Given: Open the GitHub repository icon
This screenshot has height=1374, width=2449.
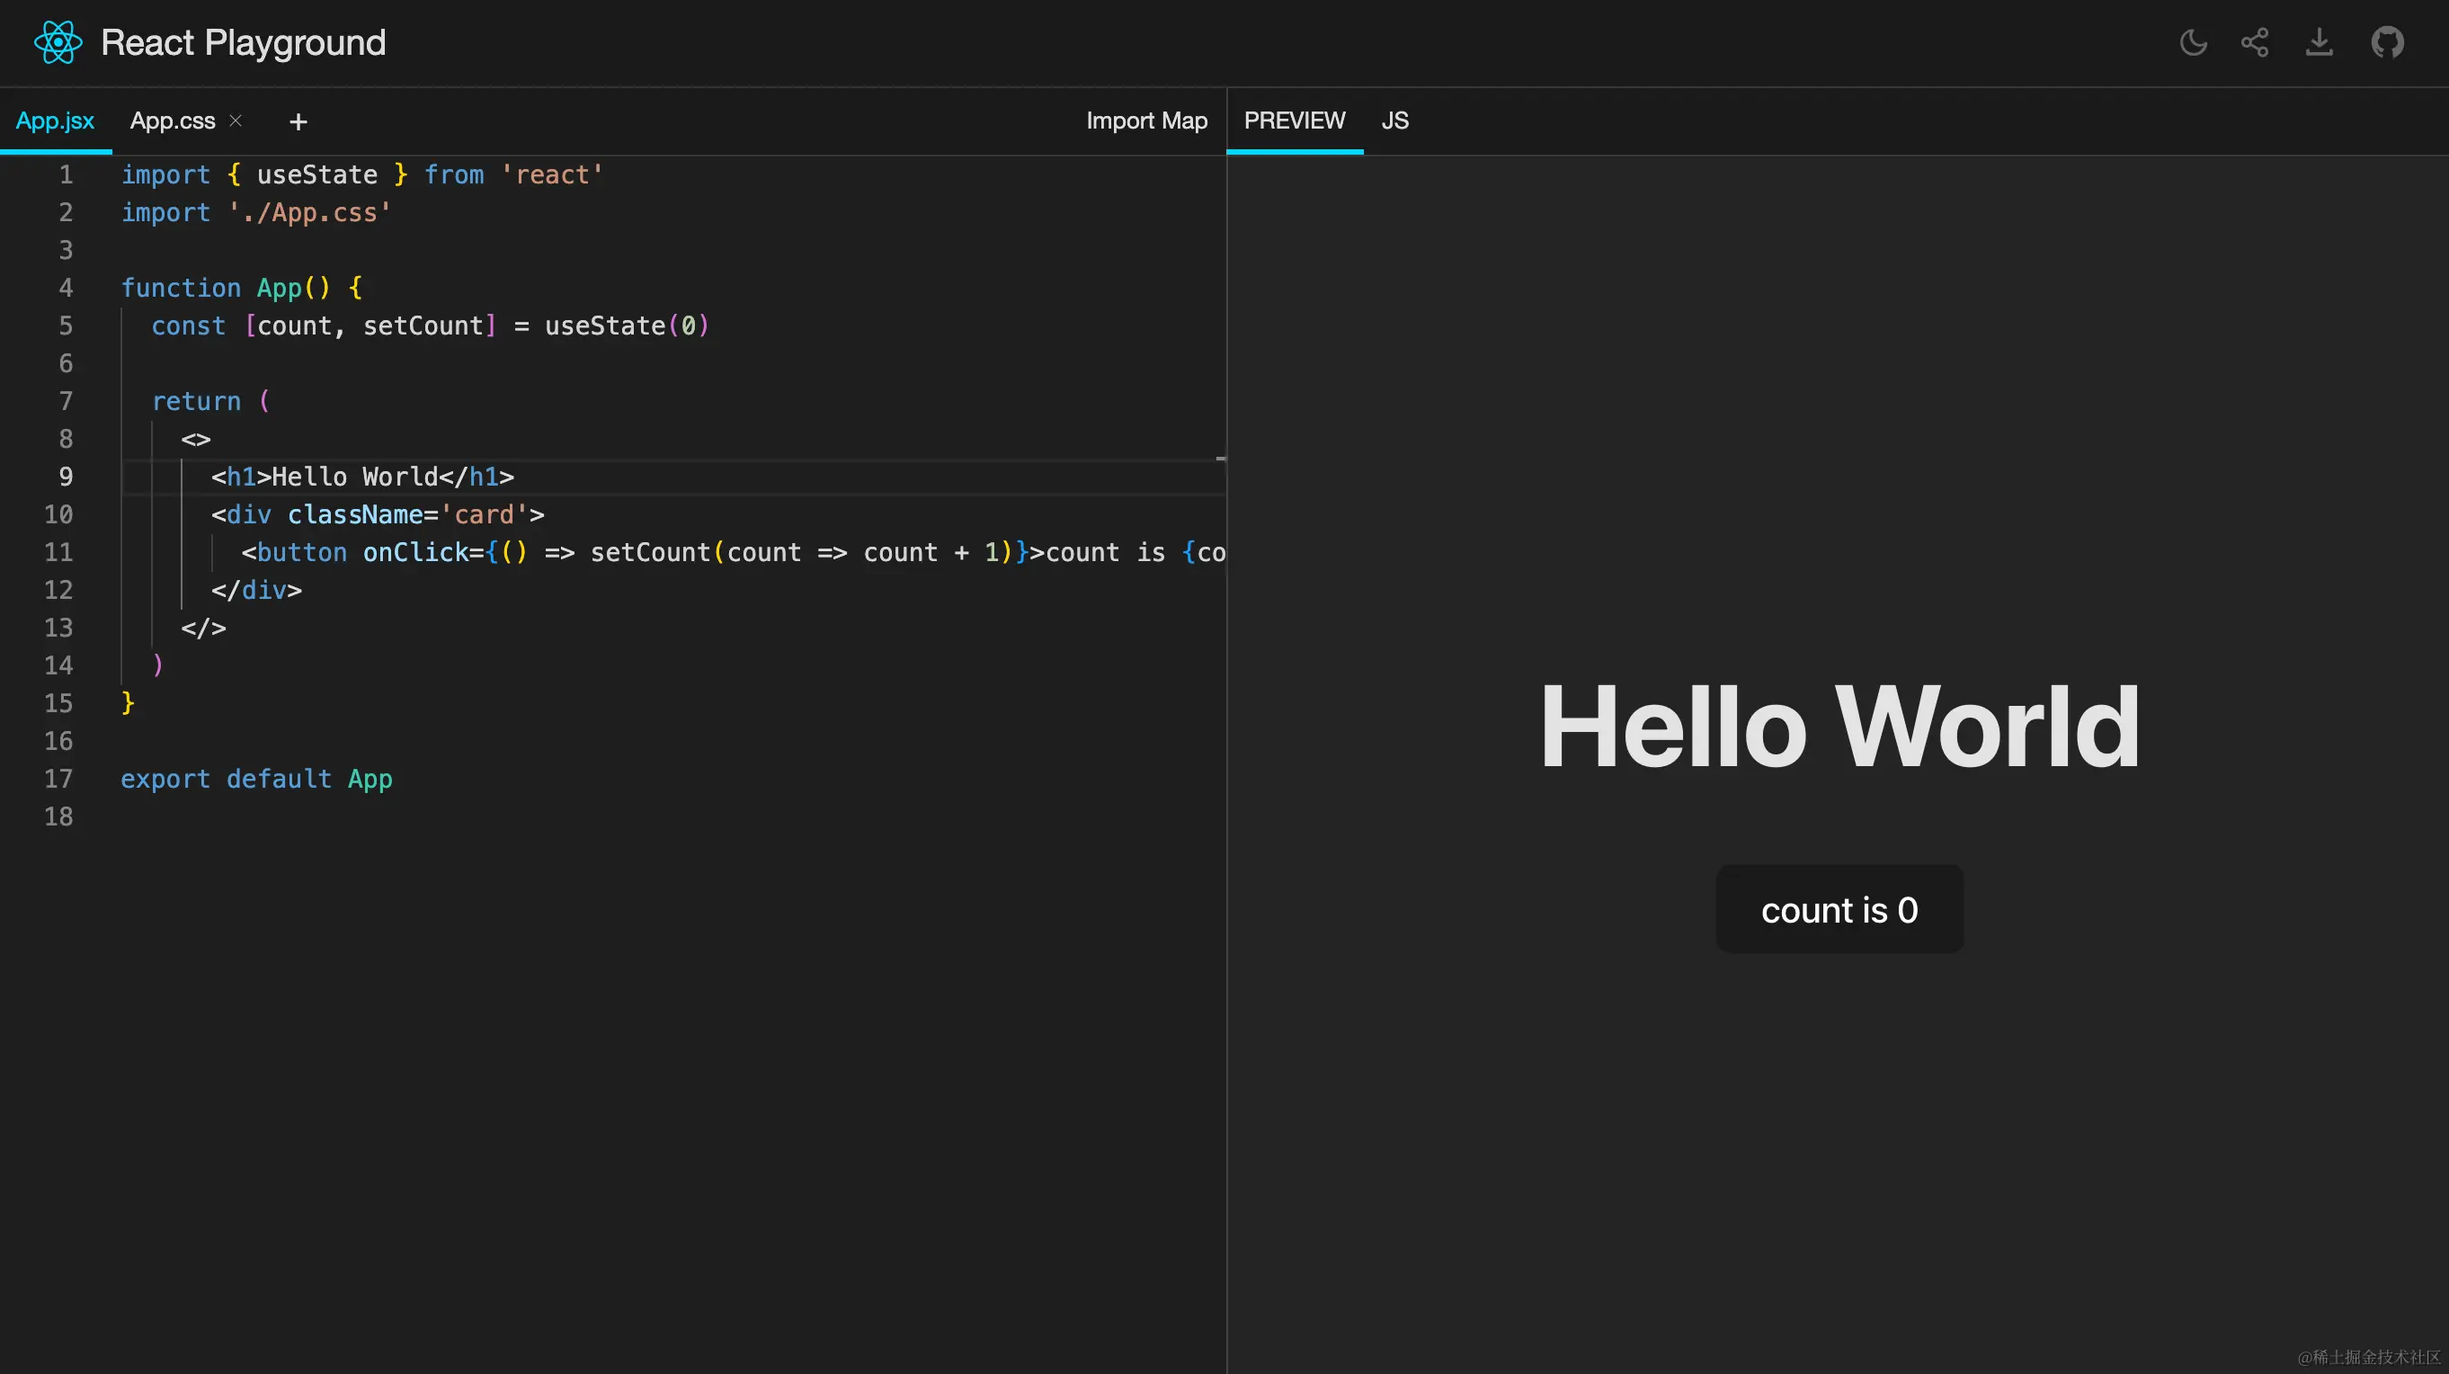Looking at the screenshot, I should [x=2386, y=43].
